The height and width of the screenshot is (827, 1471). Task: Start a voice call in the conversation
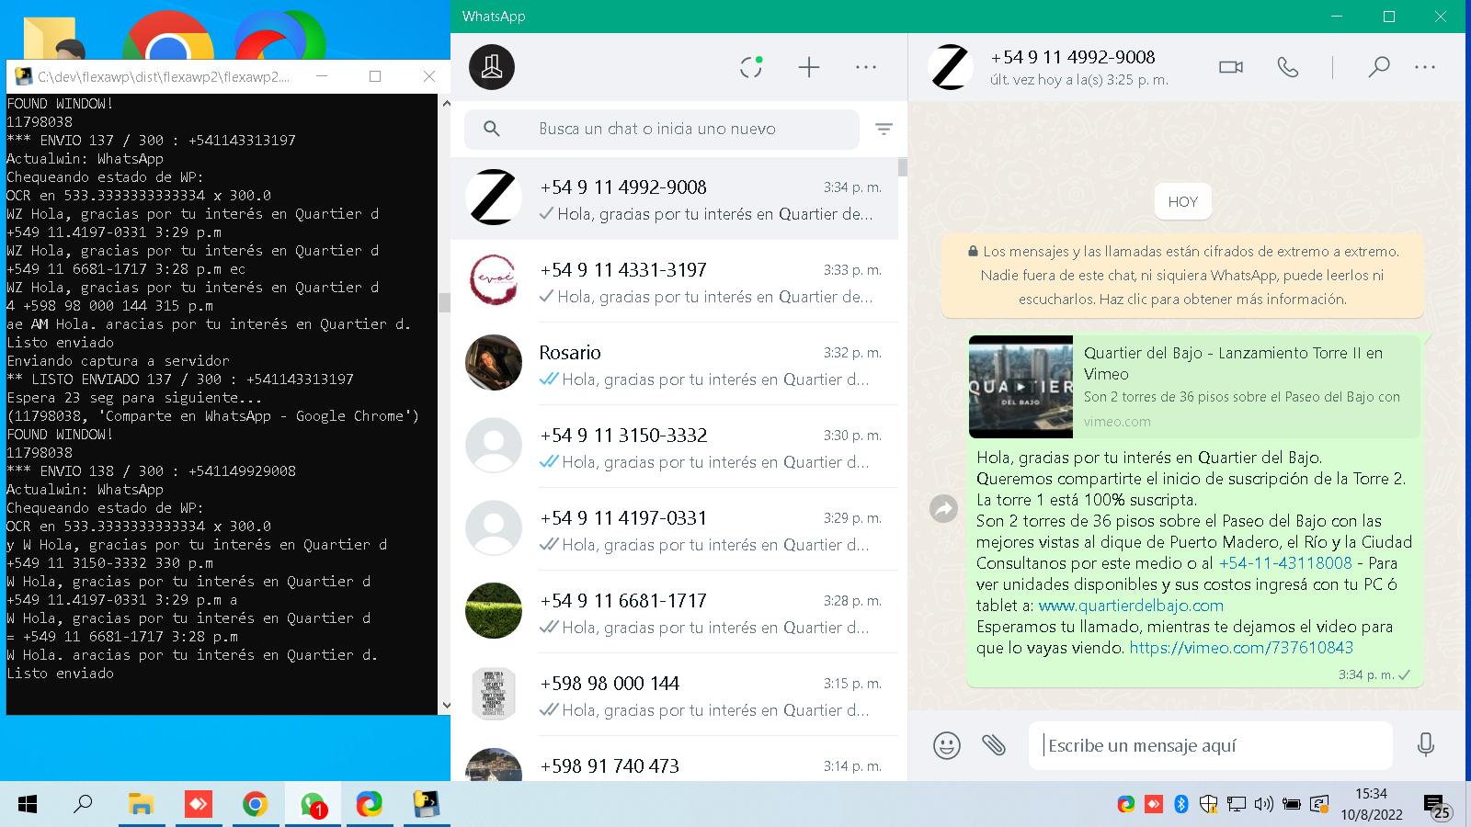click(x=1288, y=67)
